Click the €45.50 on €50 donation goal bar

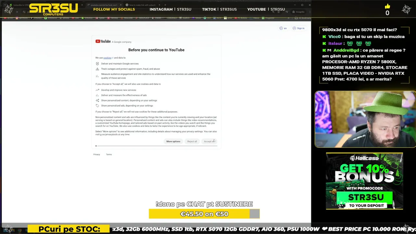pos(204,214)
